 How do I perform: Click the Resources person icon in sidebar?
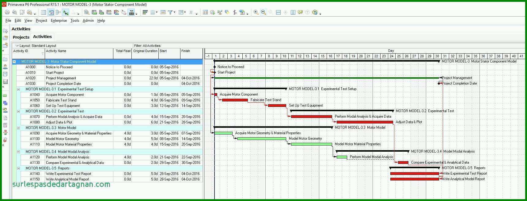pos(5,66)
